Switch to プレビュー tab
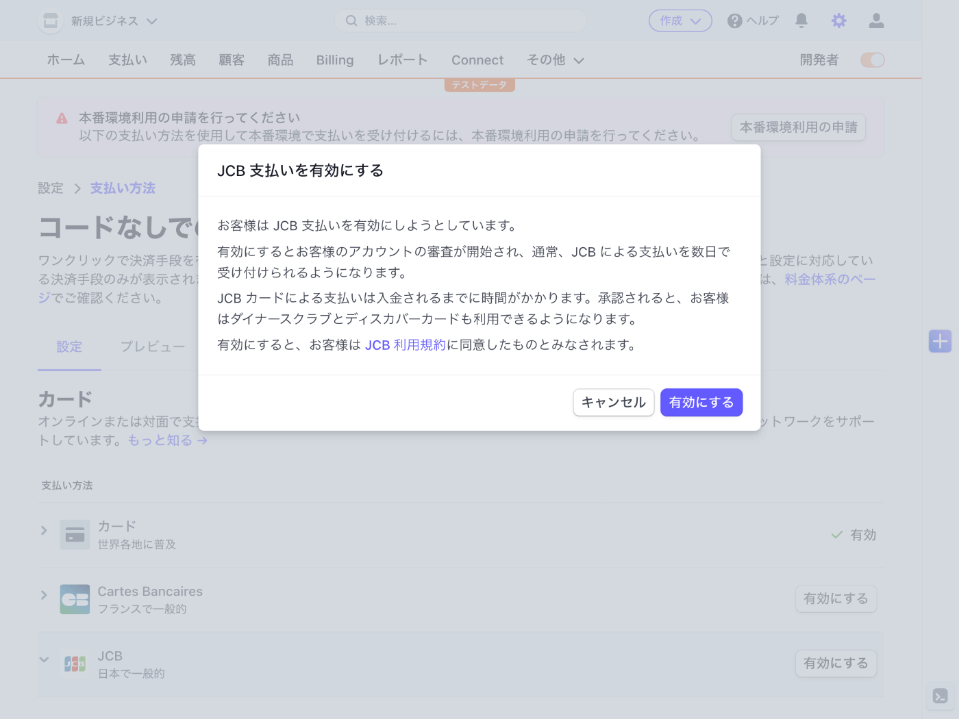This screenshot has height=719, width=959. coord(153,347)
